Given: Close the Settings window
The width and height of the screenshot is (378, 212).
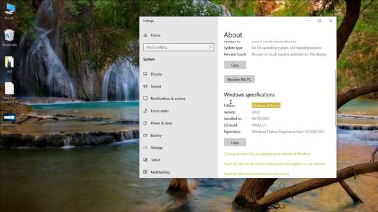Looking at the screenshot, I should click(x=331, y=21).
